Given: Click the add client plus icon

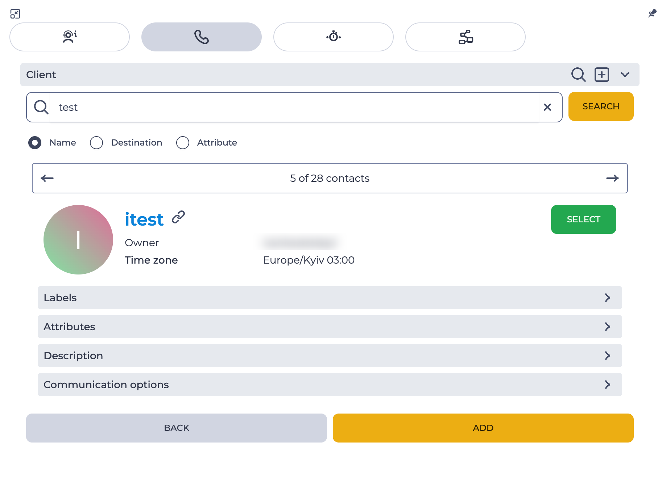Looking at the screenshot, I should [x=602, y=75].
